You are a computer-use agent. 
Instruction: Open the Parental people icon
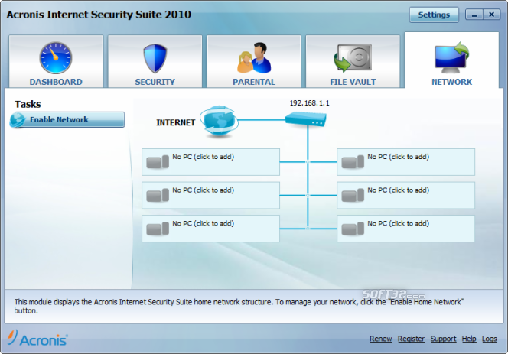pyautogui.click(x=254, y=57)
